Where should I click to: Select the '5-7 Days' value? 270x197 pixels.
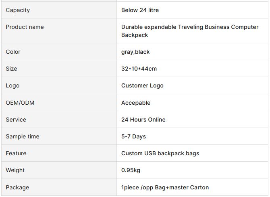133,136
